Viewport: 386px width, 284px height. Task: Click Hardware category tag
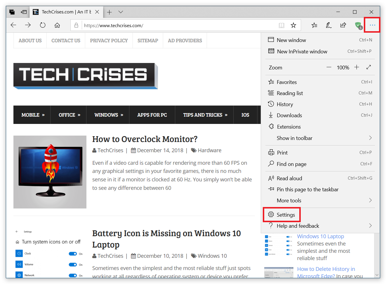pos(210,150)
